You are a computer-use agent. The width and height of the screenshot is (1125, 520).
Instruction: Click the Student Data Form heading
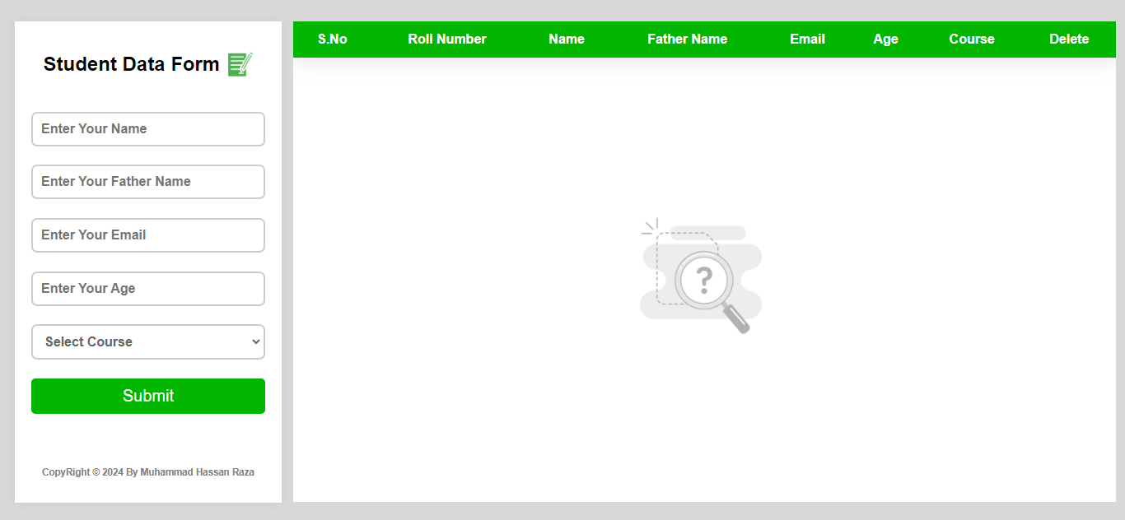point(132,64)
